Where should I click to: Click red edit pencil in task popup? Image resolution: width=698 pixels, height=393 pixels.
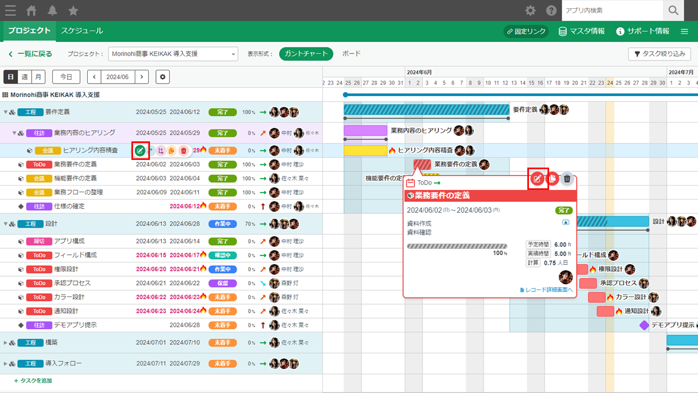[538, 178]
